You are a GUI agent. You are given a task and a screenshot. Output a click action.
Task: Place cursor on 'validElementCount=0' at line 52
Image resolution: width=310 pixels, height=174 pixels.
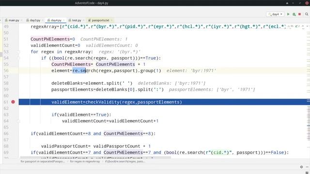pyautogui.click(x=55, y=45)
